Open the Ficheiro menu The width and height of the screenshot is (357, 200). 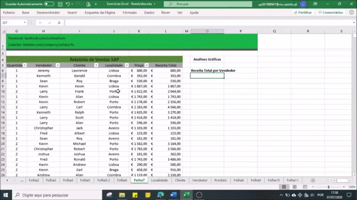click(9, 13)
